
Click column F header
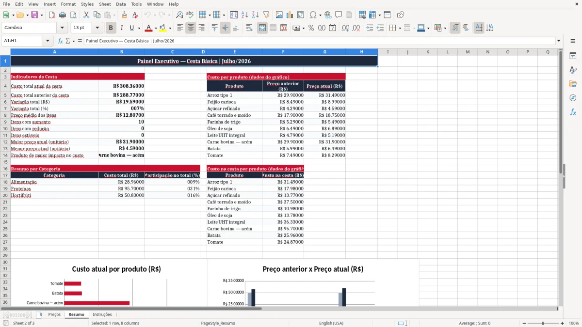point(283,52)
